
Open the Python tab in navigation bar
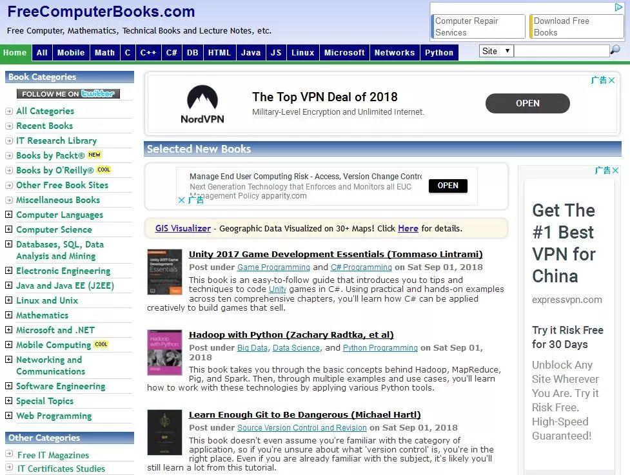(439, 53)
